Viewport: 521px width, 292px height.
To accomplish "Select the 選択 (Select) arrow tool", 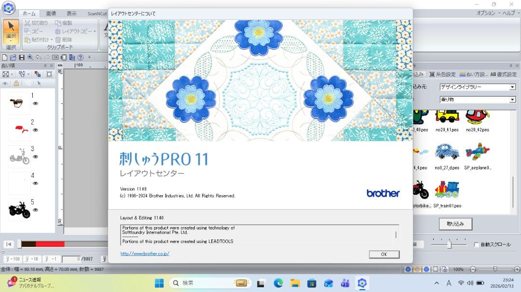I will [x=10, y=25].
